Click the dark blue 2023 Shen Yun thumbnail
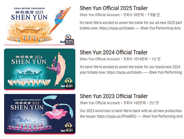 click(40, 114)
